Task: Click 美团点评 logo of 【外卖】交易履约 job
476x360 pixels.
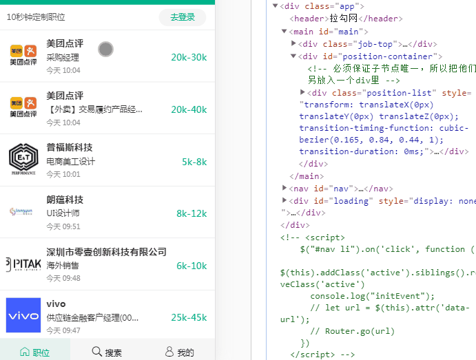Action: point(23,107)
